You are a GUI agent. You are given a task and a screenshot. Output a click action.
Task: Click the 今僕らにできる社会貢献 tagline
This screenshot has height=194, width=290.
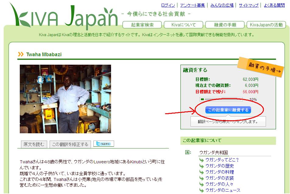click(156, 14)
